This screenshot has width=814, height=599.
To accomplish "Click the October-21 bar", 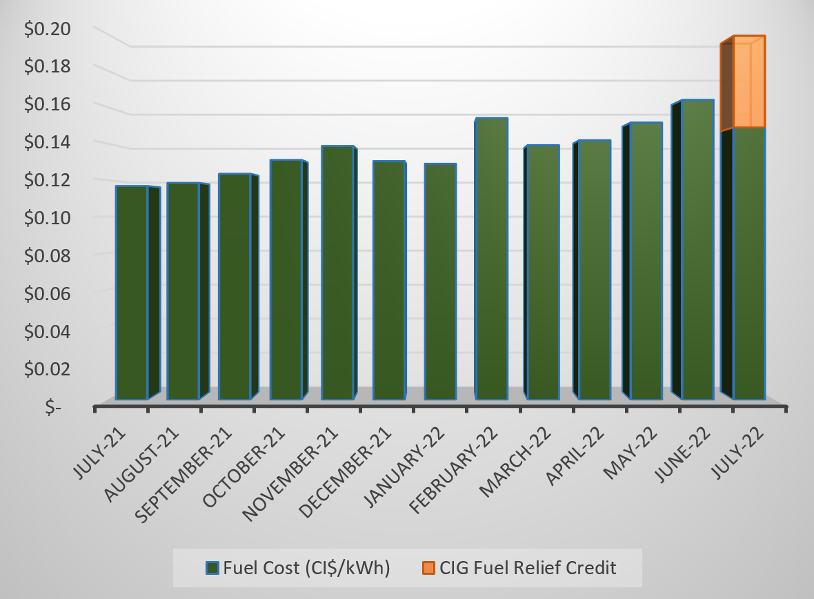I will [286, 280].
